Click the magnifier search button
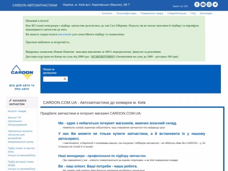 click(65, 79)
